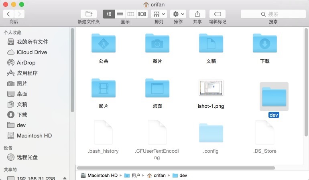Click the share (共享) toolbar button

click(x=197, y=14)
